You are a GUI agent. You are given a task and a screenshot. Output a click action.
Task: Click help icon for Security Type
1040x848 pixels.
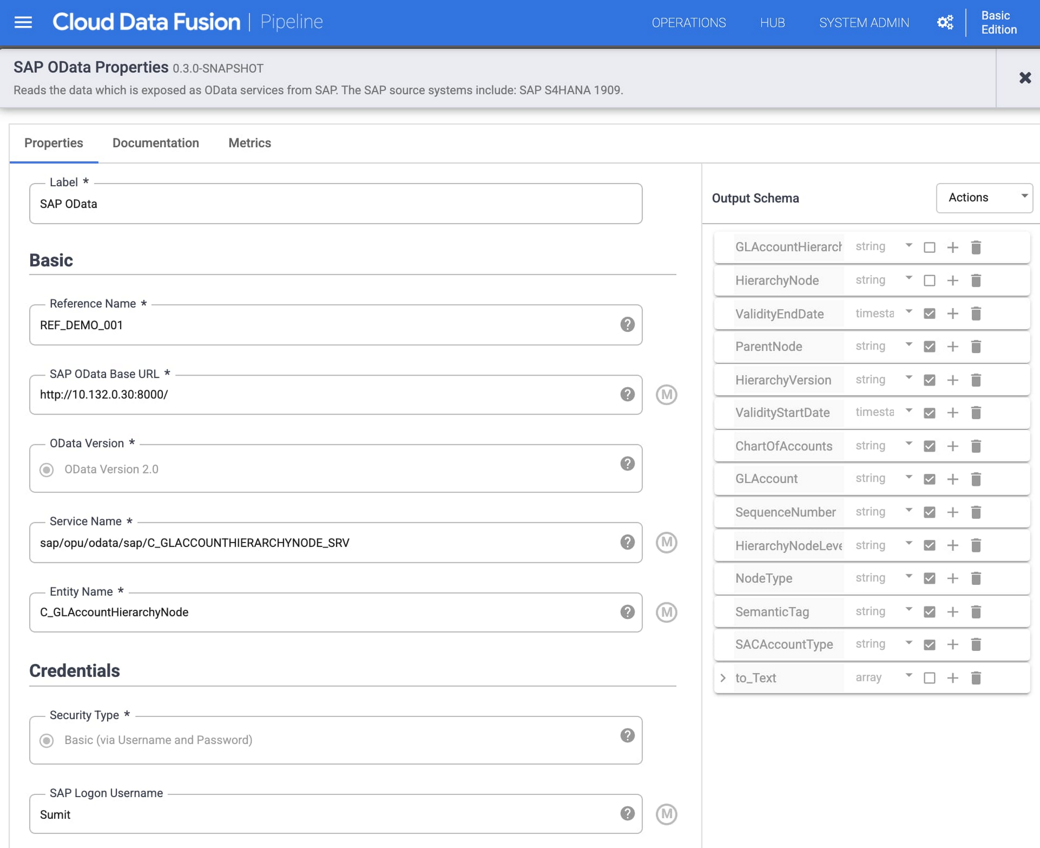pos(627,735)
